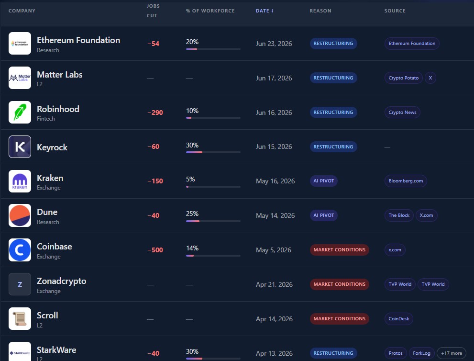The width and height of the screenshot is (474, 361).
Task: Click Keyrock 30% workforce progress bar
Action: click(213, 152)
